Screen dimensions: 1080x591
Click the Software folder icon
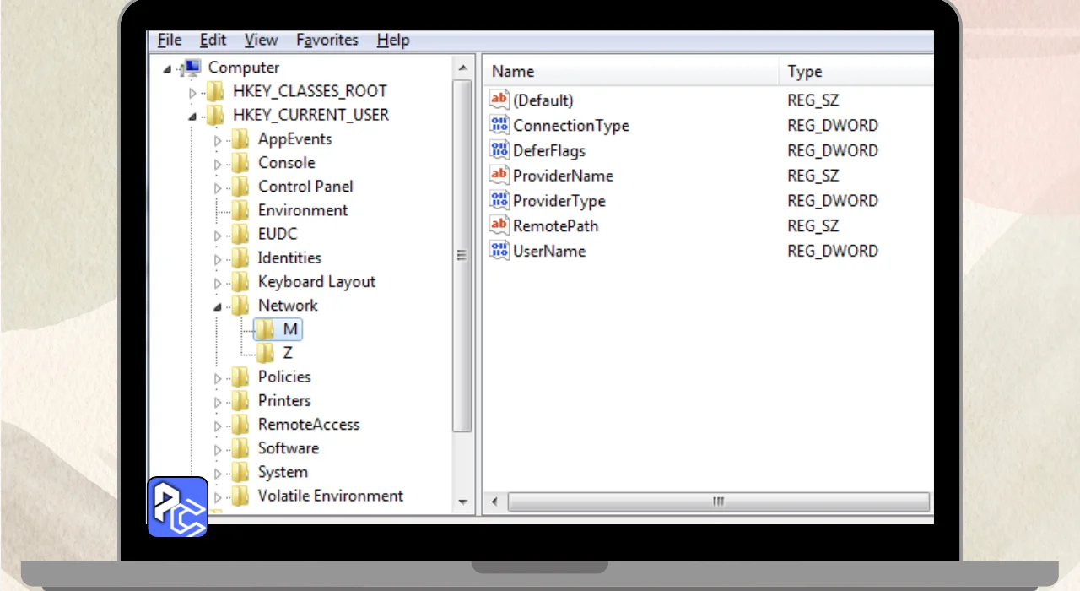tap(240, 448)
